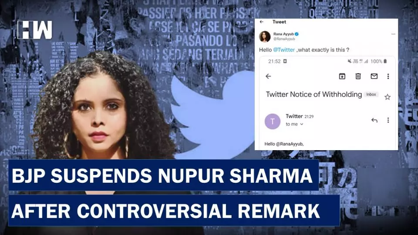418x235 pixels.
Task: Click the @RanaAyyub handle under name
Action: pos(284,39)
